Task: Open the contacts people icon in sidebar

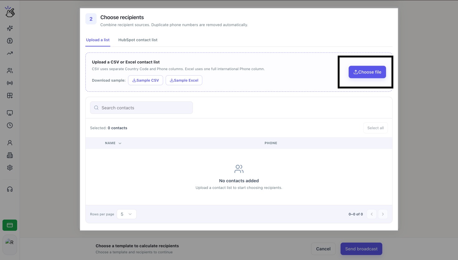Action: [x=10, y=71]
